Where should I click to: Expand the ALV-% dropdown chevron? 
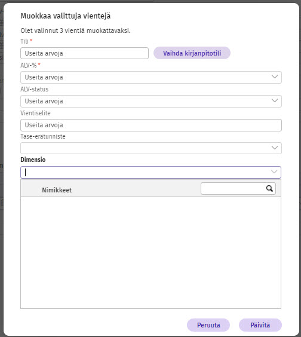pos(275,76)
